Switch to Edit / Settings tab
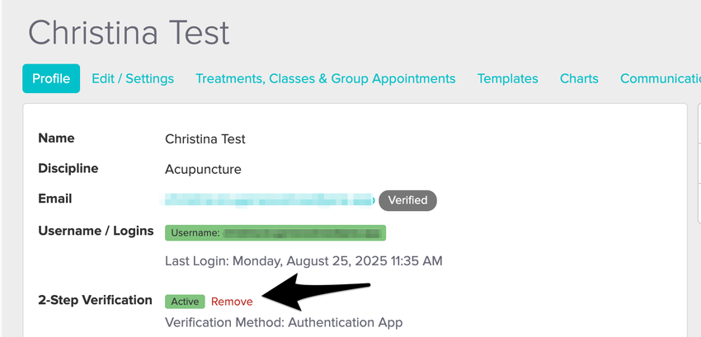The image size is (701, 337). click(133, 79)
